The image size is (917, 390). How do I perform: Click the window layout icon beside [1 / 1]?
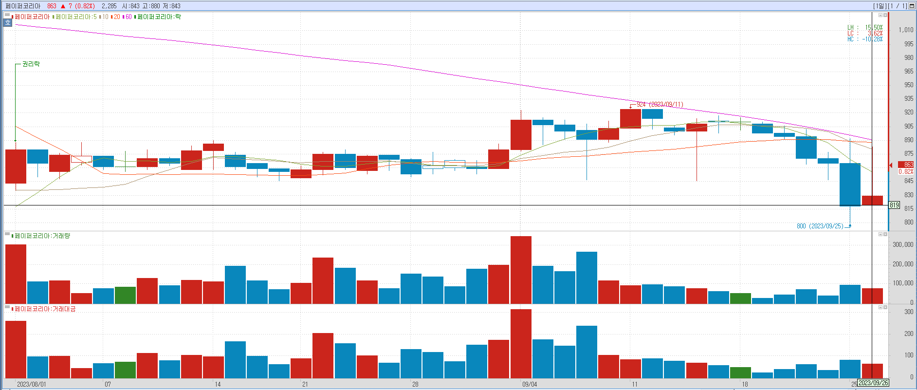click(912, 6)
